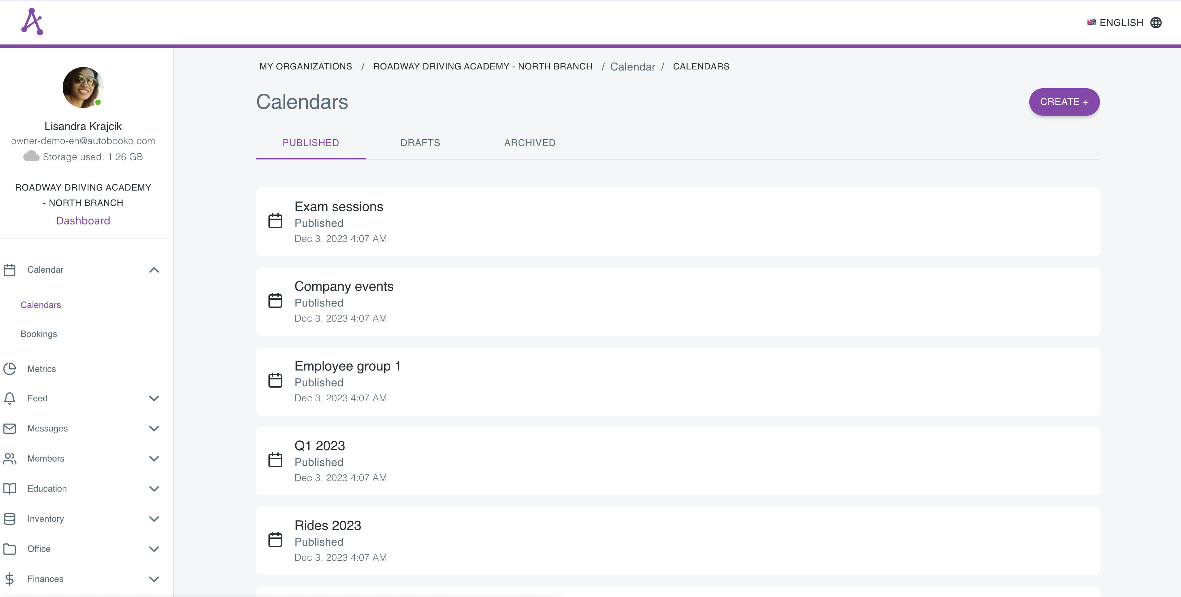Image resolution: width=1181 pixels, height=597 pixels.
Task: Click the Inventory database icon
Action: click(x=10, y=519)
